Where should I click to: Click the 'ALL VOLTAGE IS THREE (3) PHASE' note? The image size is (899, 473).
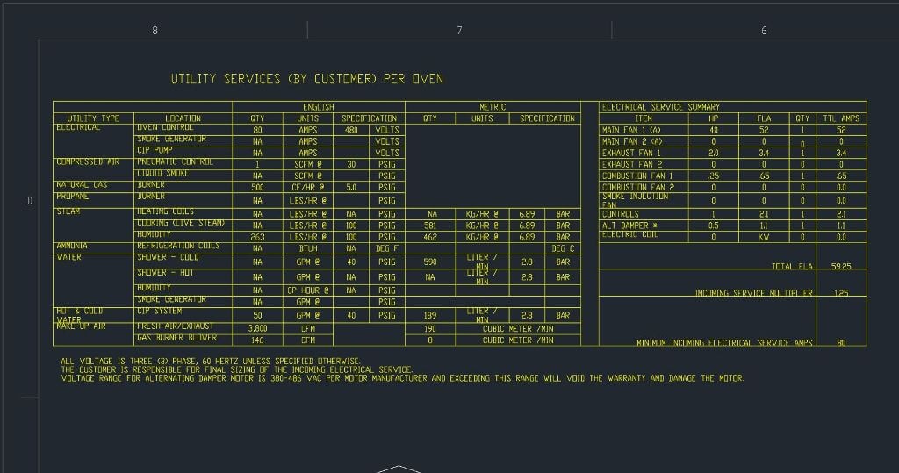coord(211,362)
